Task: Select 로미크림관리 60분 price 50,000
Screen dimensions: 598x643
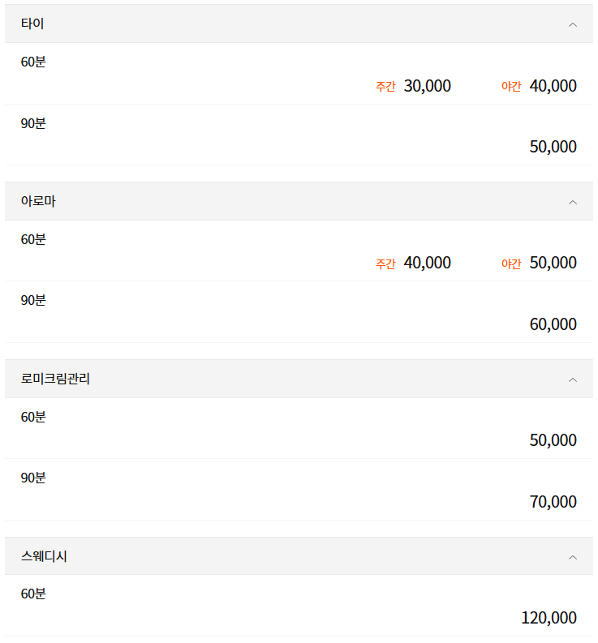Action: (553, 440)
